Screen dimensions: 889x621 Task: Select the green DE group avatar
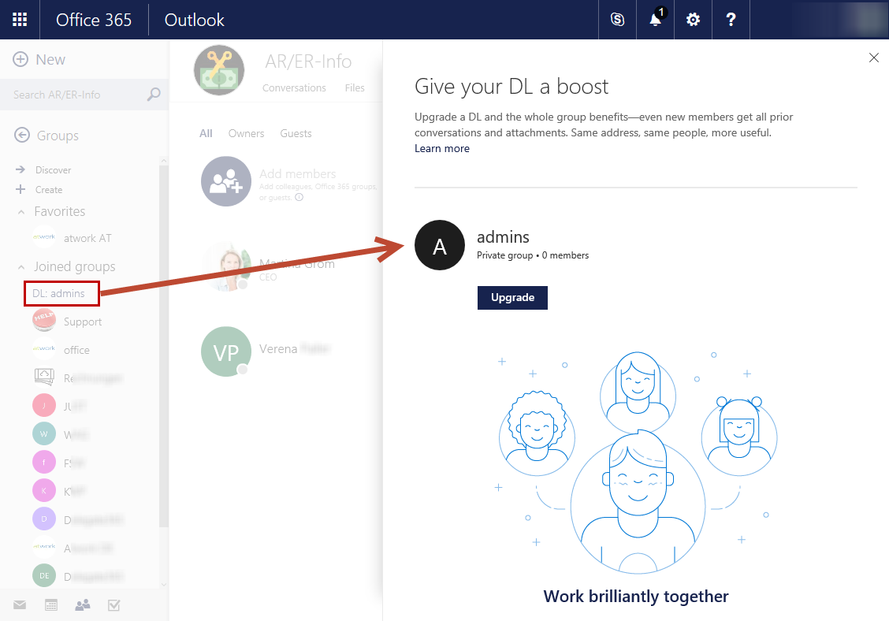pyautogui.click(x=44, y=575)
